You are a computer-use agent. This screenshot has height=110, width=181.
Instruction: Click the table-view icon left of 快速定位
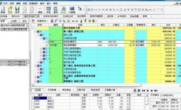pos(33,21)
